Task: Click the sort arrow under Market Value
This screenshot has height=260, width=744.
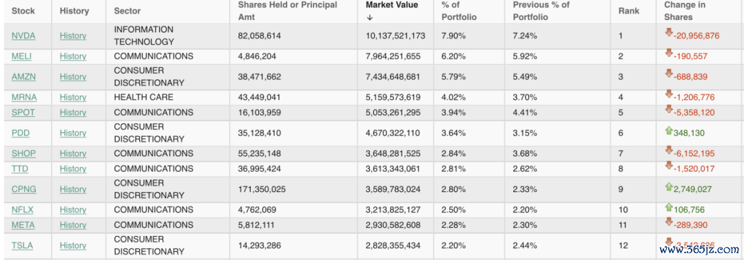Action: 370,17
